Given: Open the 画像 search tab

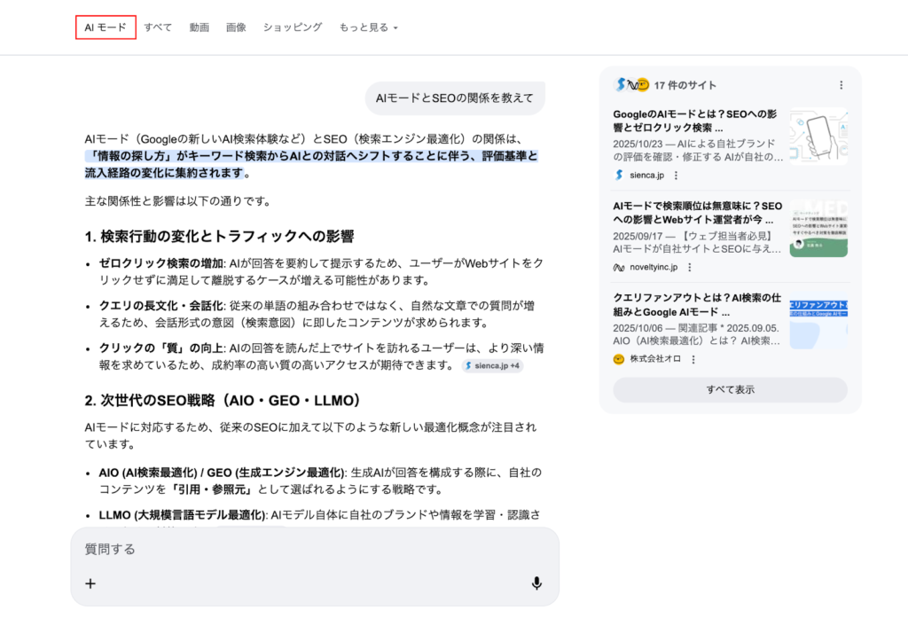Looking at the screenshot, I should coord(236,27).
